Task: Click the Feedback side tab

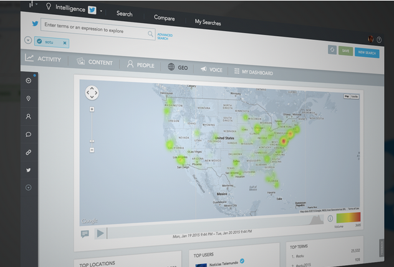Action: click(382, 248)
